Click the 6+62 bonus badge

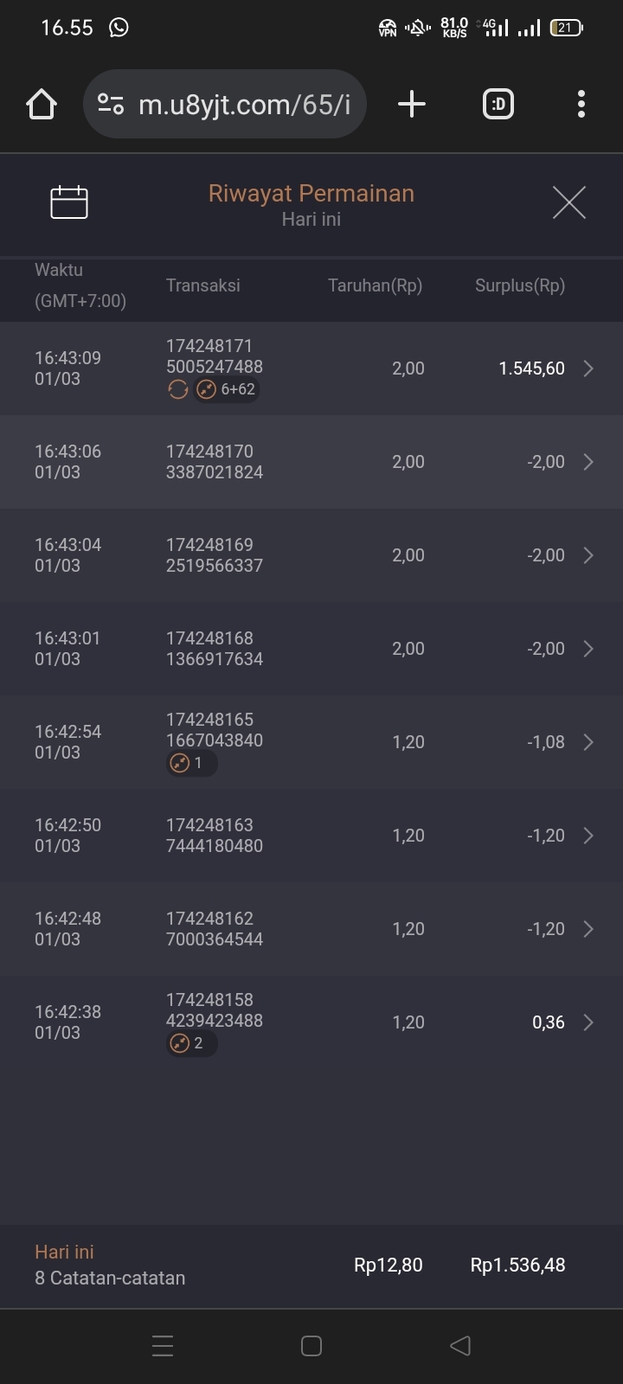(228, 390)
